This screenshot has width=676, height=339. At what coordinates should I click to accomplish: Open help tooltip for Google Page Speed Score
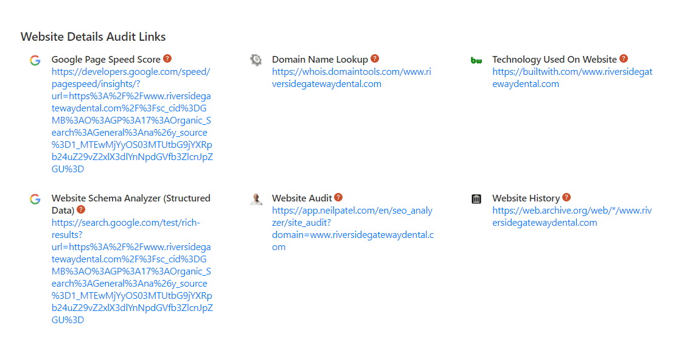click(x=167, y=59)
